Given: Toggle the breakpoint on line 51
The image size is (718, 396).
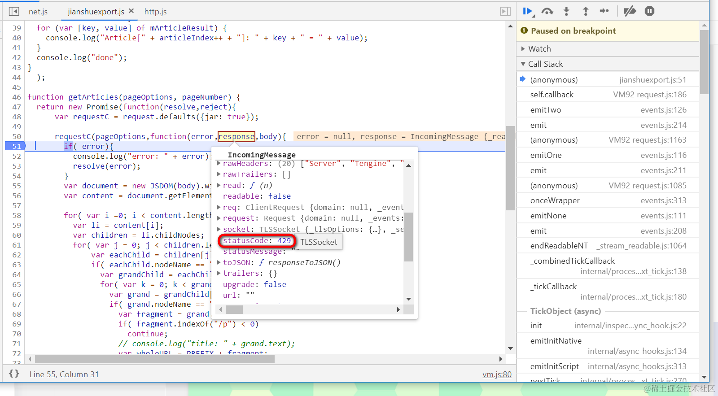Looking at the screenshot, I should (15, 146).
